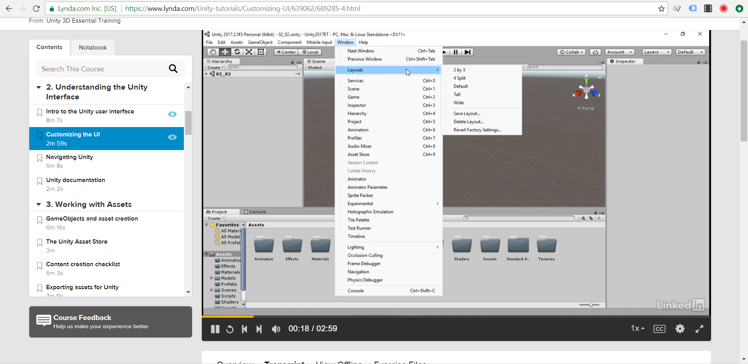748x364 pixels.
Task: Reload the page with refresh icon
Action: (x=36, y=8)
